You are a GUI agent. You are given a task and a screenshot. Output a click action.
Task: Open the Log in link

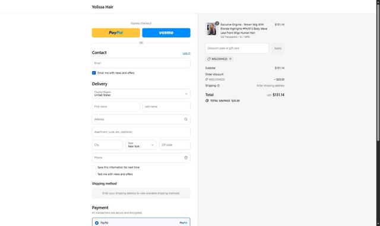tap(186, 53)
